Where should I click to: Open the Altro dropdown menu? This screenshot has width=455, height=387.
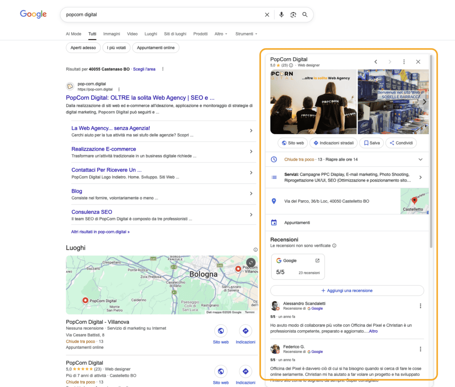221,34
